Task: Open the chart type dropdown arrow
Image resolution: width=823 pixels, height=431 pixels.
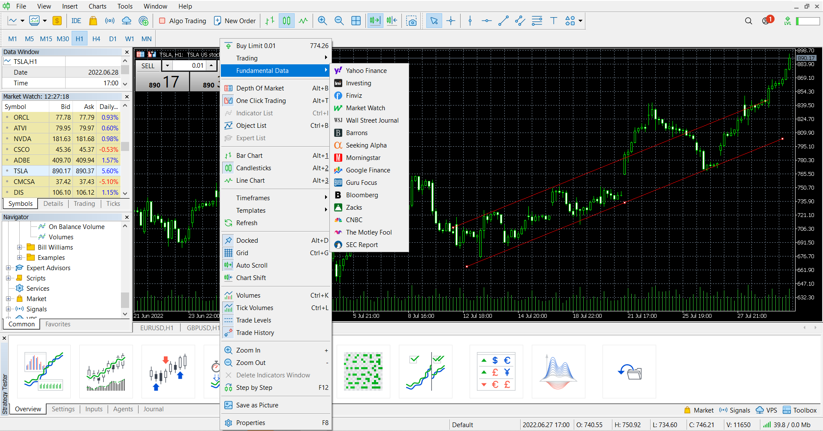Action: [x=22, y=21]
